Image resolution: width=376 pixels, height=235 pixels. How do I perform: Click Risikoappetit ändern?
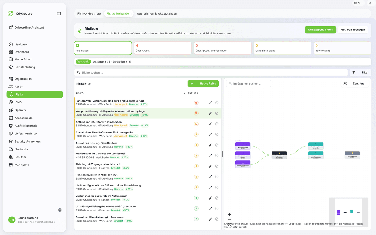point(321,30)
